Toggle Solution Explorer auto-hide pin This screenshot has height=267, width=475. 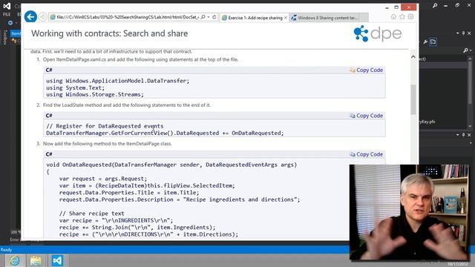[463, 33]
